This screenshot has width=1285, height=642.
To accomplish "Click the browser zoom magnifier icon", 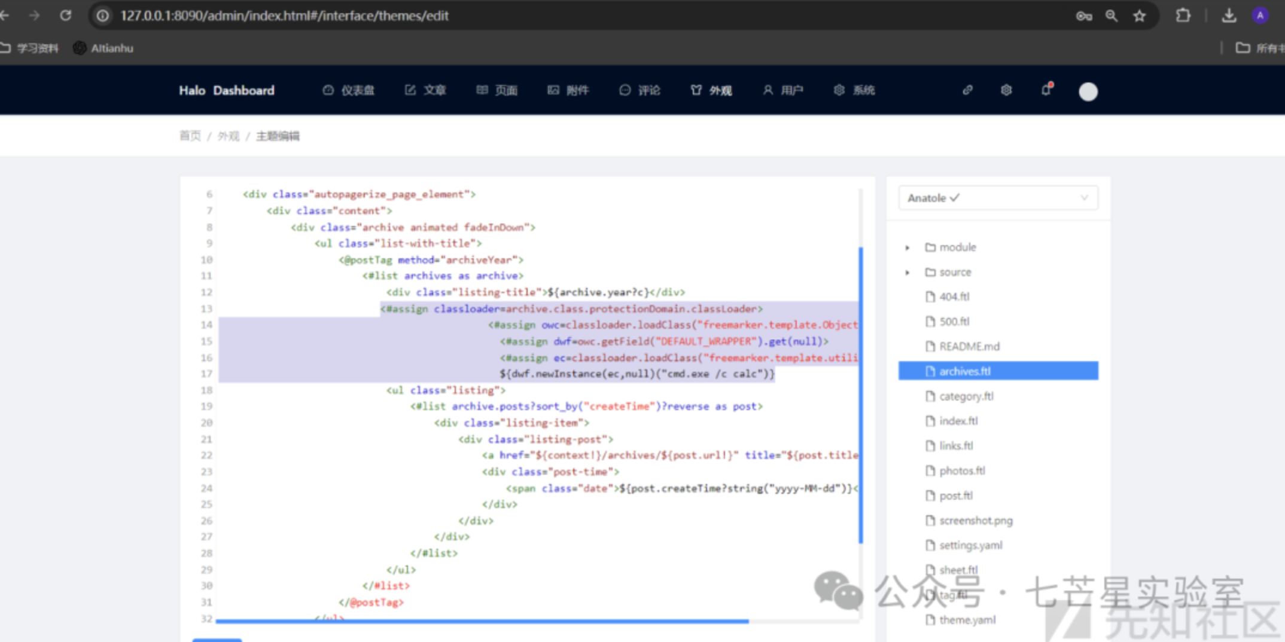I will [1112, 16].
